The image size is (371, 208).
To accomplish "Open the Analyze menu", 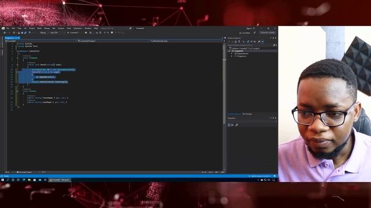I will click(x=61, y=28).
